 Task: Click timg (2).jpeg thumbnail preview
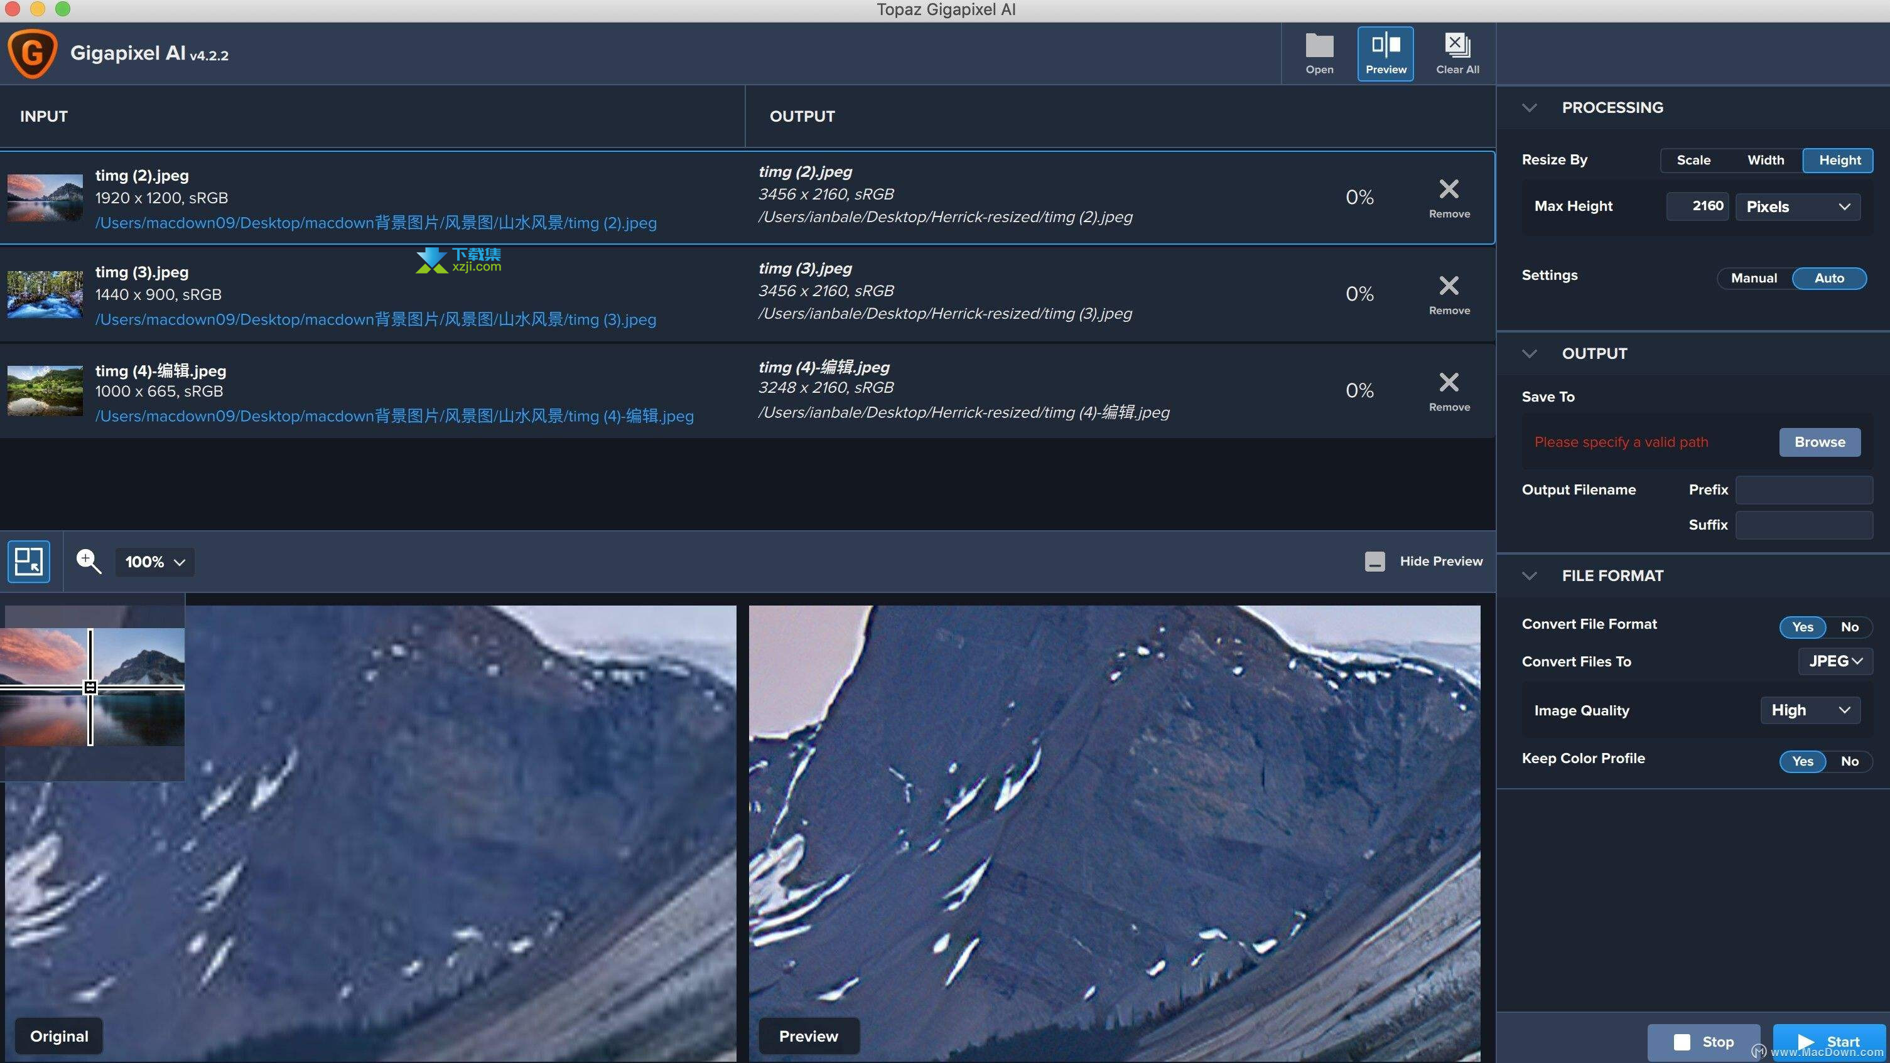click(45, 196)
